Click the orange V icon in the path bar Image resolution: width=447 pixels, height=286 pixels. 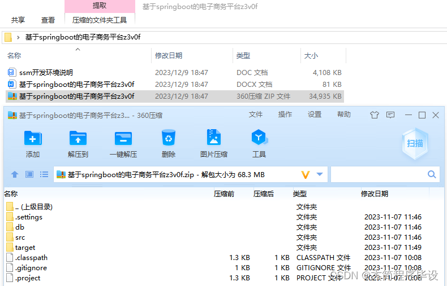coord(306,174)
